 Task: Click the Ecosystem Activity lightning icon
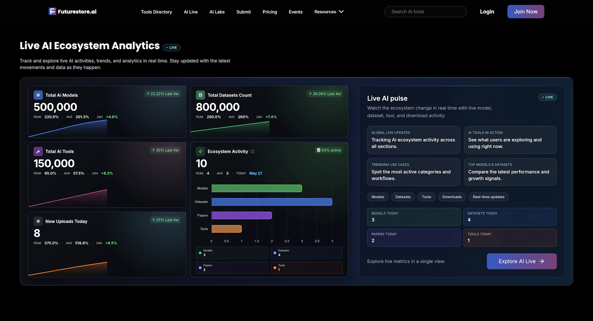pos(201,151)
